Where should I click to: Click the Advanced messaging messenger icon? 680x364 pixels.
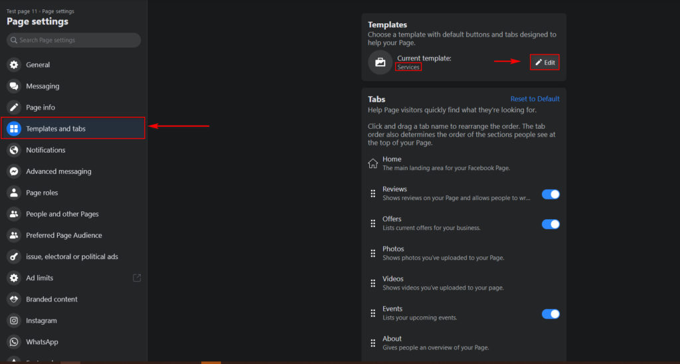pyautogui.click(x=14, y=171)
